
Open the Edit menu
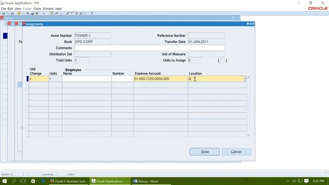coord(10,9)
